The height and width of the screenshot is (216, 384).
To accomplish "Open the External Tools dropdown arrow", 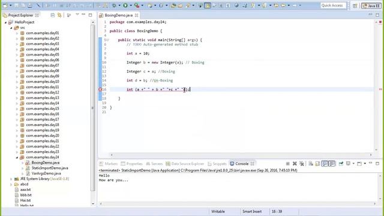I will pyautogui.click(x=142, y=5).
